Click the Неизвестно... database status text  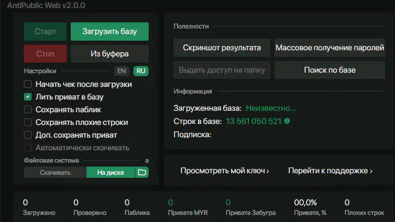pos(271,108)
